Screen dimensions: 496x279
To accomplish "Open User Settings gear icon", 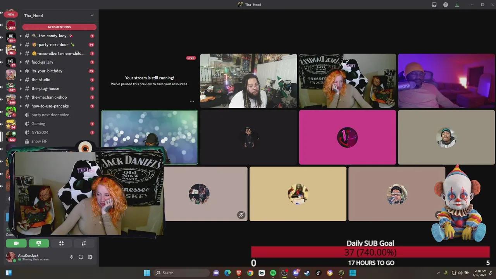I will tap(90, 257).
